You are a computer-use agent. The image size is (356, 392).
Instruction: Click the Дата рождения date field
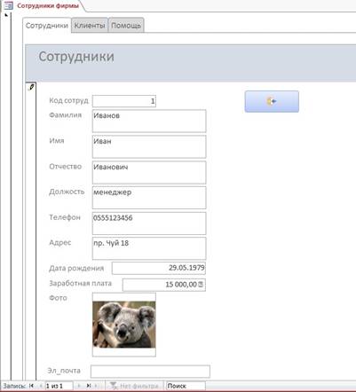159,268
